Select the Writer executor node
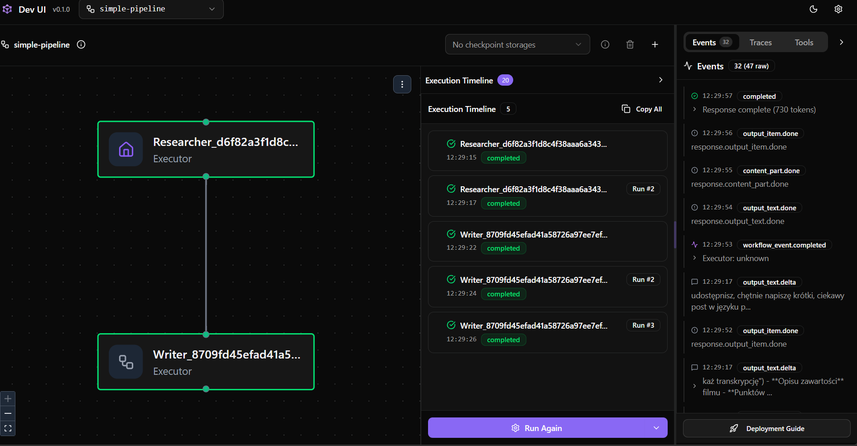 tap(206, 362)
